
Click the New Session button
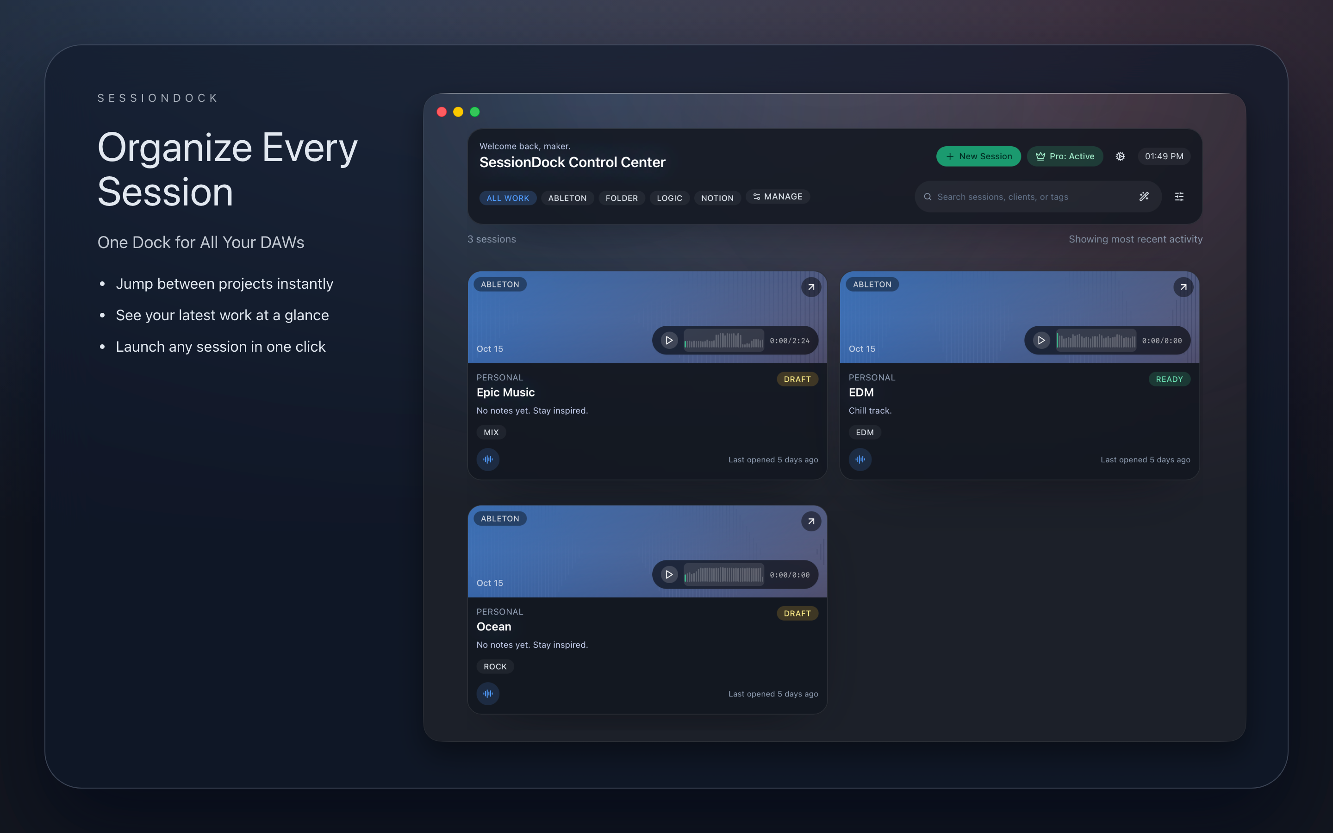(x=978, y=156)
